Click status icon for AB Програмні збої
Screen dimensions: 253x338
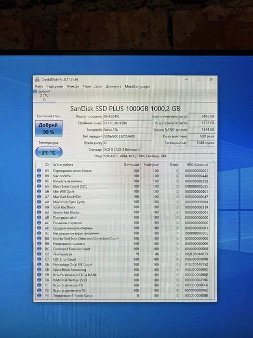click(x=39, y=217)
